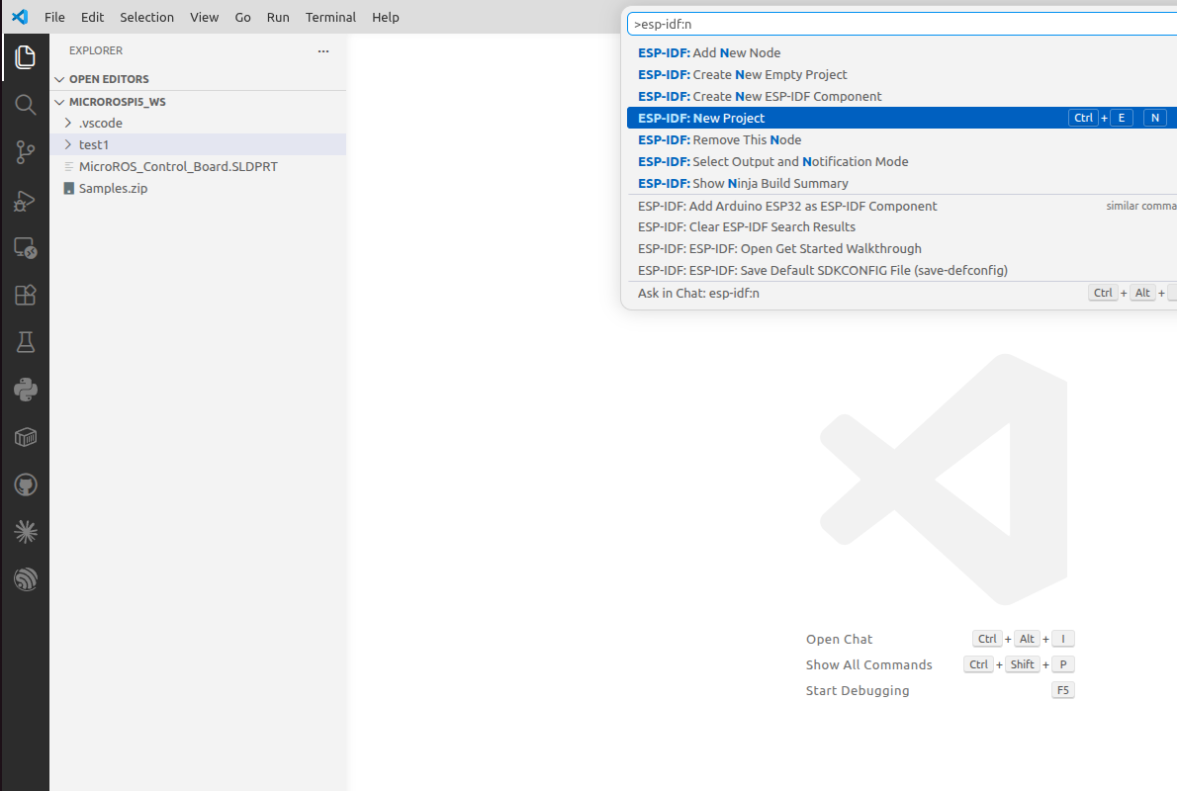Run ESP-IDF: New Project command
This screenshot has height=791, width=1177.
(901, 118)
